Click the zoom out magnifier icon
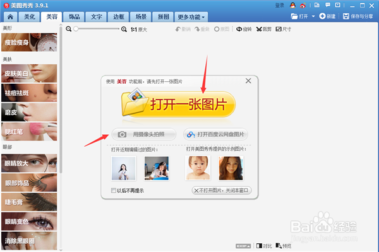The height and width of the screenshot is (252, 379). [69, 29]
